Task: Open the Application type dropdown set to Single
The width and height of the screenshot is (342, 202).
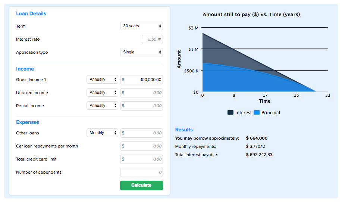Action: [141, 52]
